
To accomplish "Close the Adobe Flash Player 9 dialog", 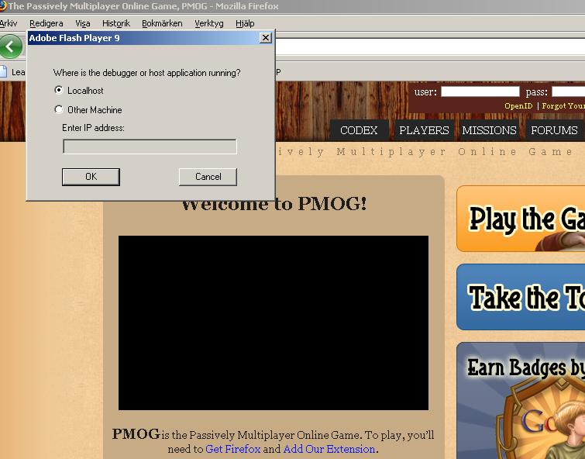I will point(265,38).
